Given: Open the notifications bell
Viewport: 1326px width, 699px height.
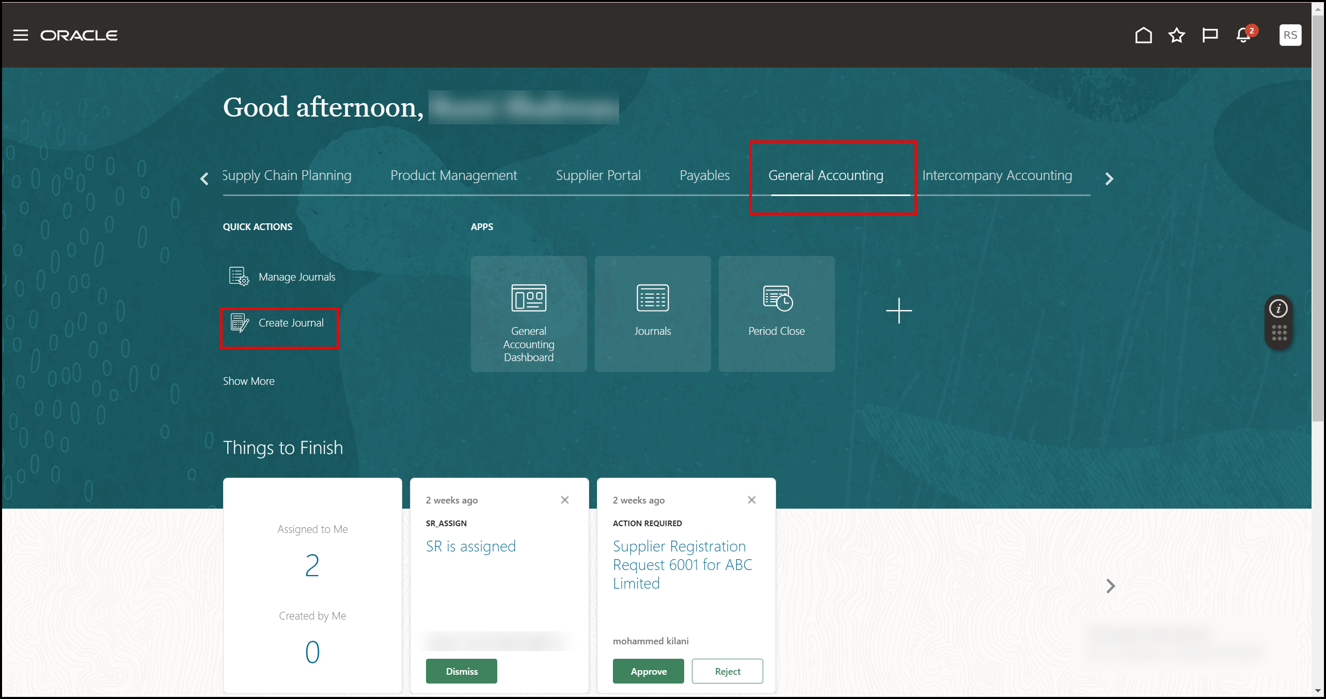Looking at the screenshot, I should (1242, 35).
